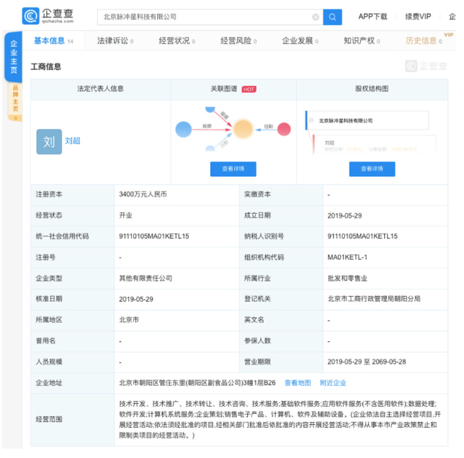Image resolution: width=464 pixels, height=458 pixels.
Task: Click the 法定代表人信息 header
Action: (101, 89)
